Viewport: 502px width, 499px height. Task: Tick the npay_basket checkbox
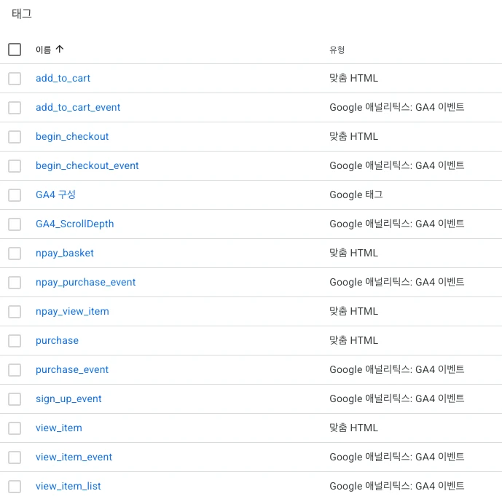point(15,254)
